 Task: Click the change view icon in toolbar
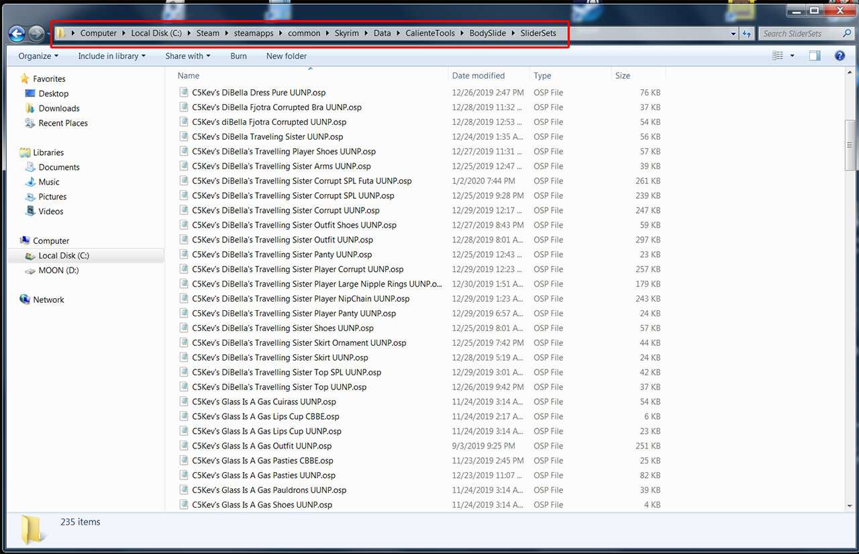(x=778, y=56)
